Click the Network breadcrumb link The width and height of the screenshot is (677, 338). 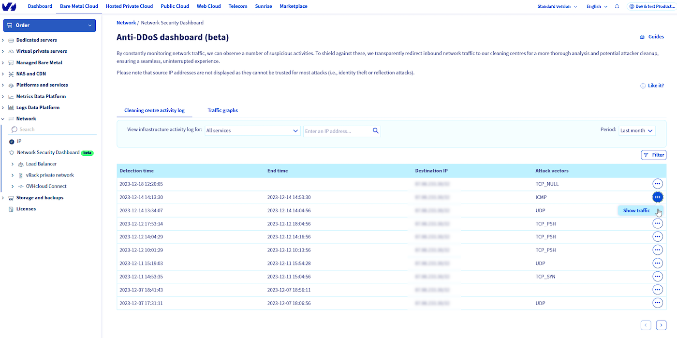tap(126, 23)
